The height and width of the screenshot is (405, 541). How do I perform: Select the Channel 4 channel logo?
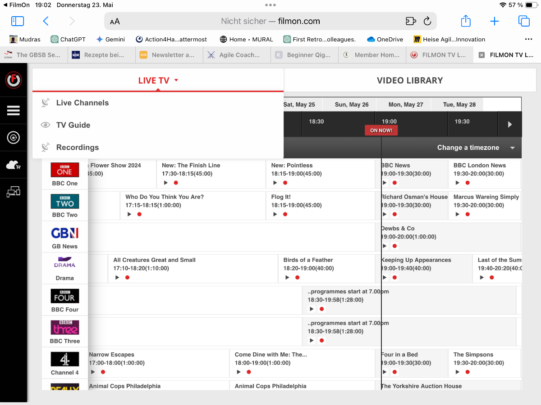click(65, 359)
